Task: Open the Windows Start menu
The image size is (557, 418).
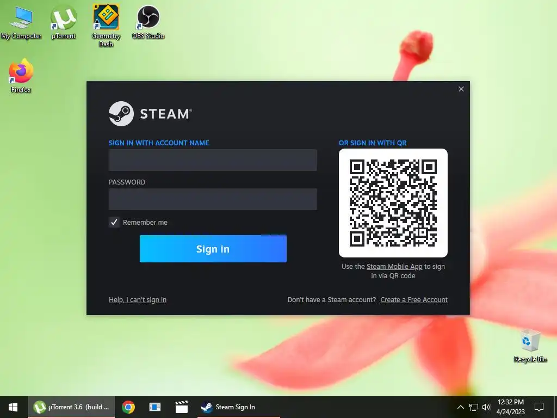Action: click(x=13, y=407)
